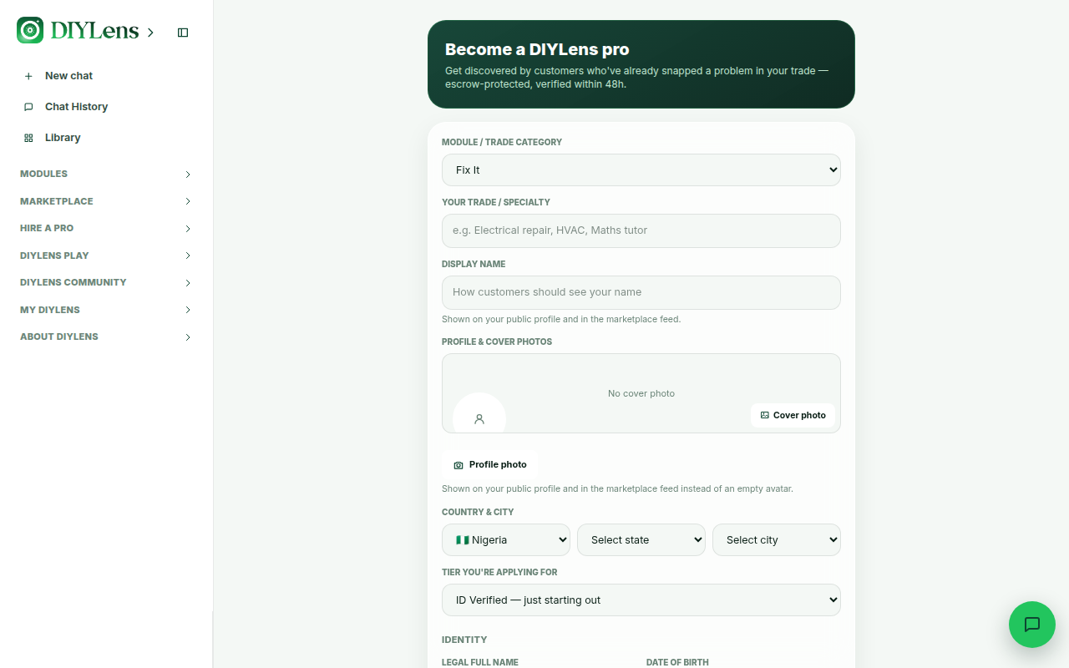1069x668 pixels.
Task: Start a New chat
Action: tap(107, 76)
